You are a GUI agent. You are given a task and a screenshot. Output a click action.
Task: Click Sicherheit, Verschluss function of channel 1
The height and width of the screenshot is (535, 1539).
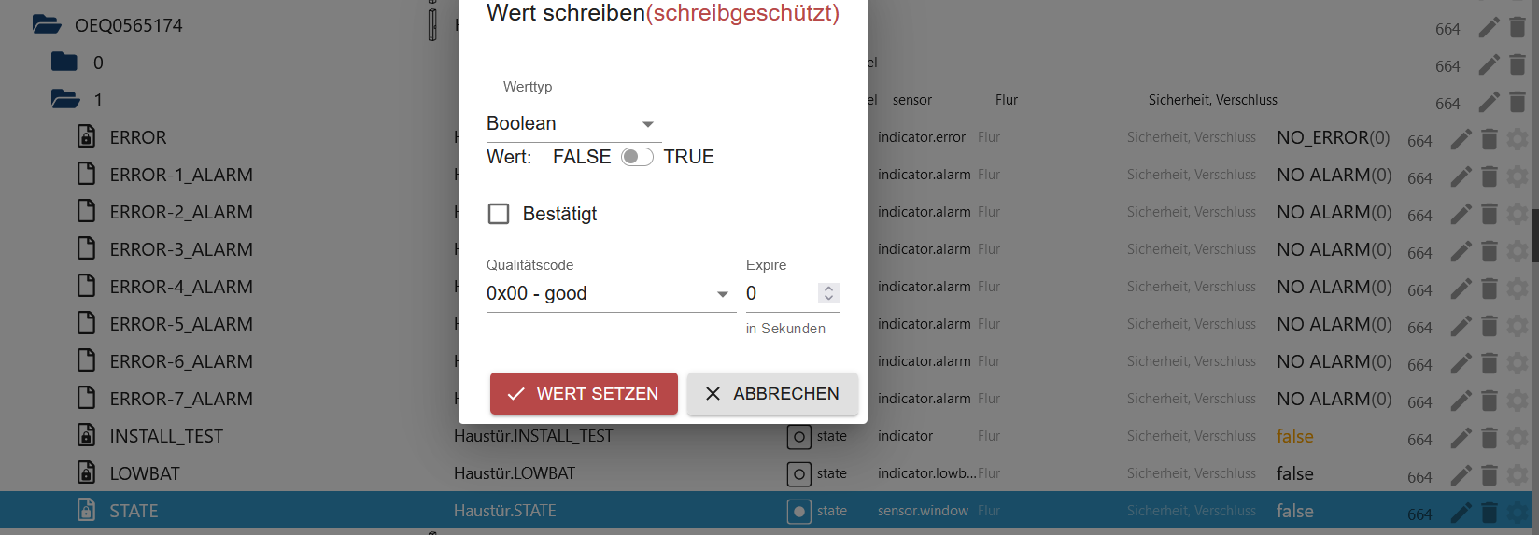tap(1212, 100)
